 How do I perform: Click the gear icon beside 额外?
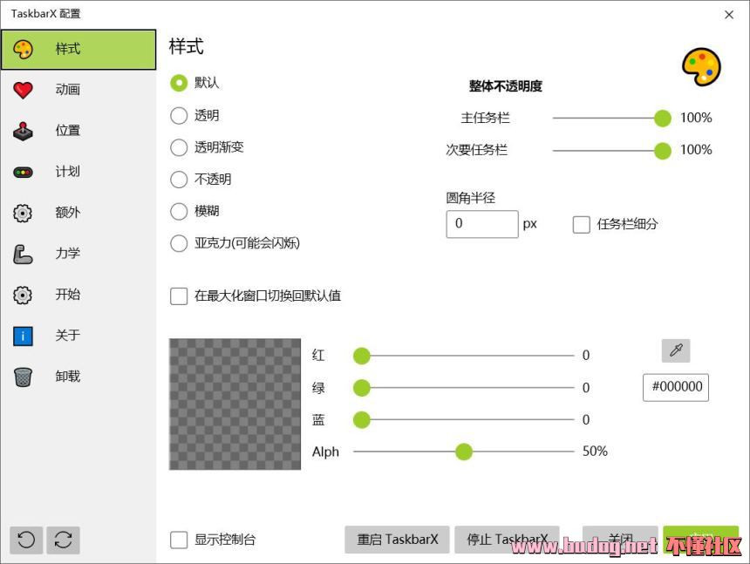click(23, 213)
